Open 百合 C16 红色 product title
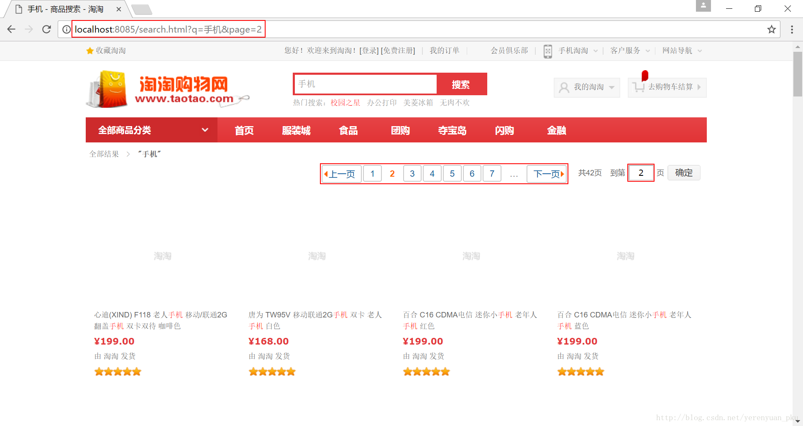This screenshot has height=426, width=803. pyautogui.click(x=470, y=320)
